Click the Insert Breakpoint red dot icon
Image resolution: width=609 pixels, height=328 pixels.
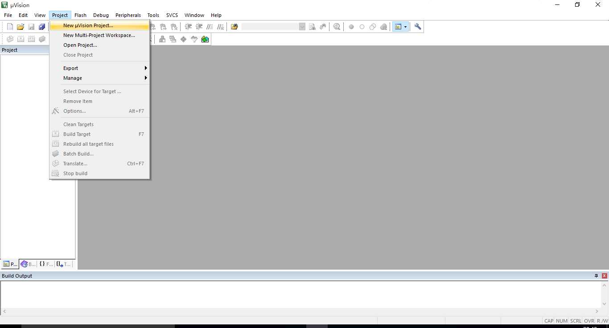pos(351,27)
